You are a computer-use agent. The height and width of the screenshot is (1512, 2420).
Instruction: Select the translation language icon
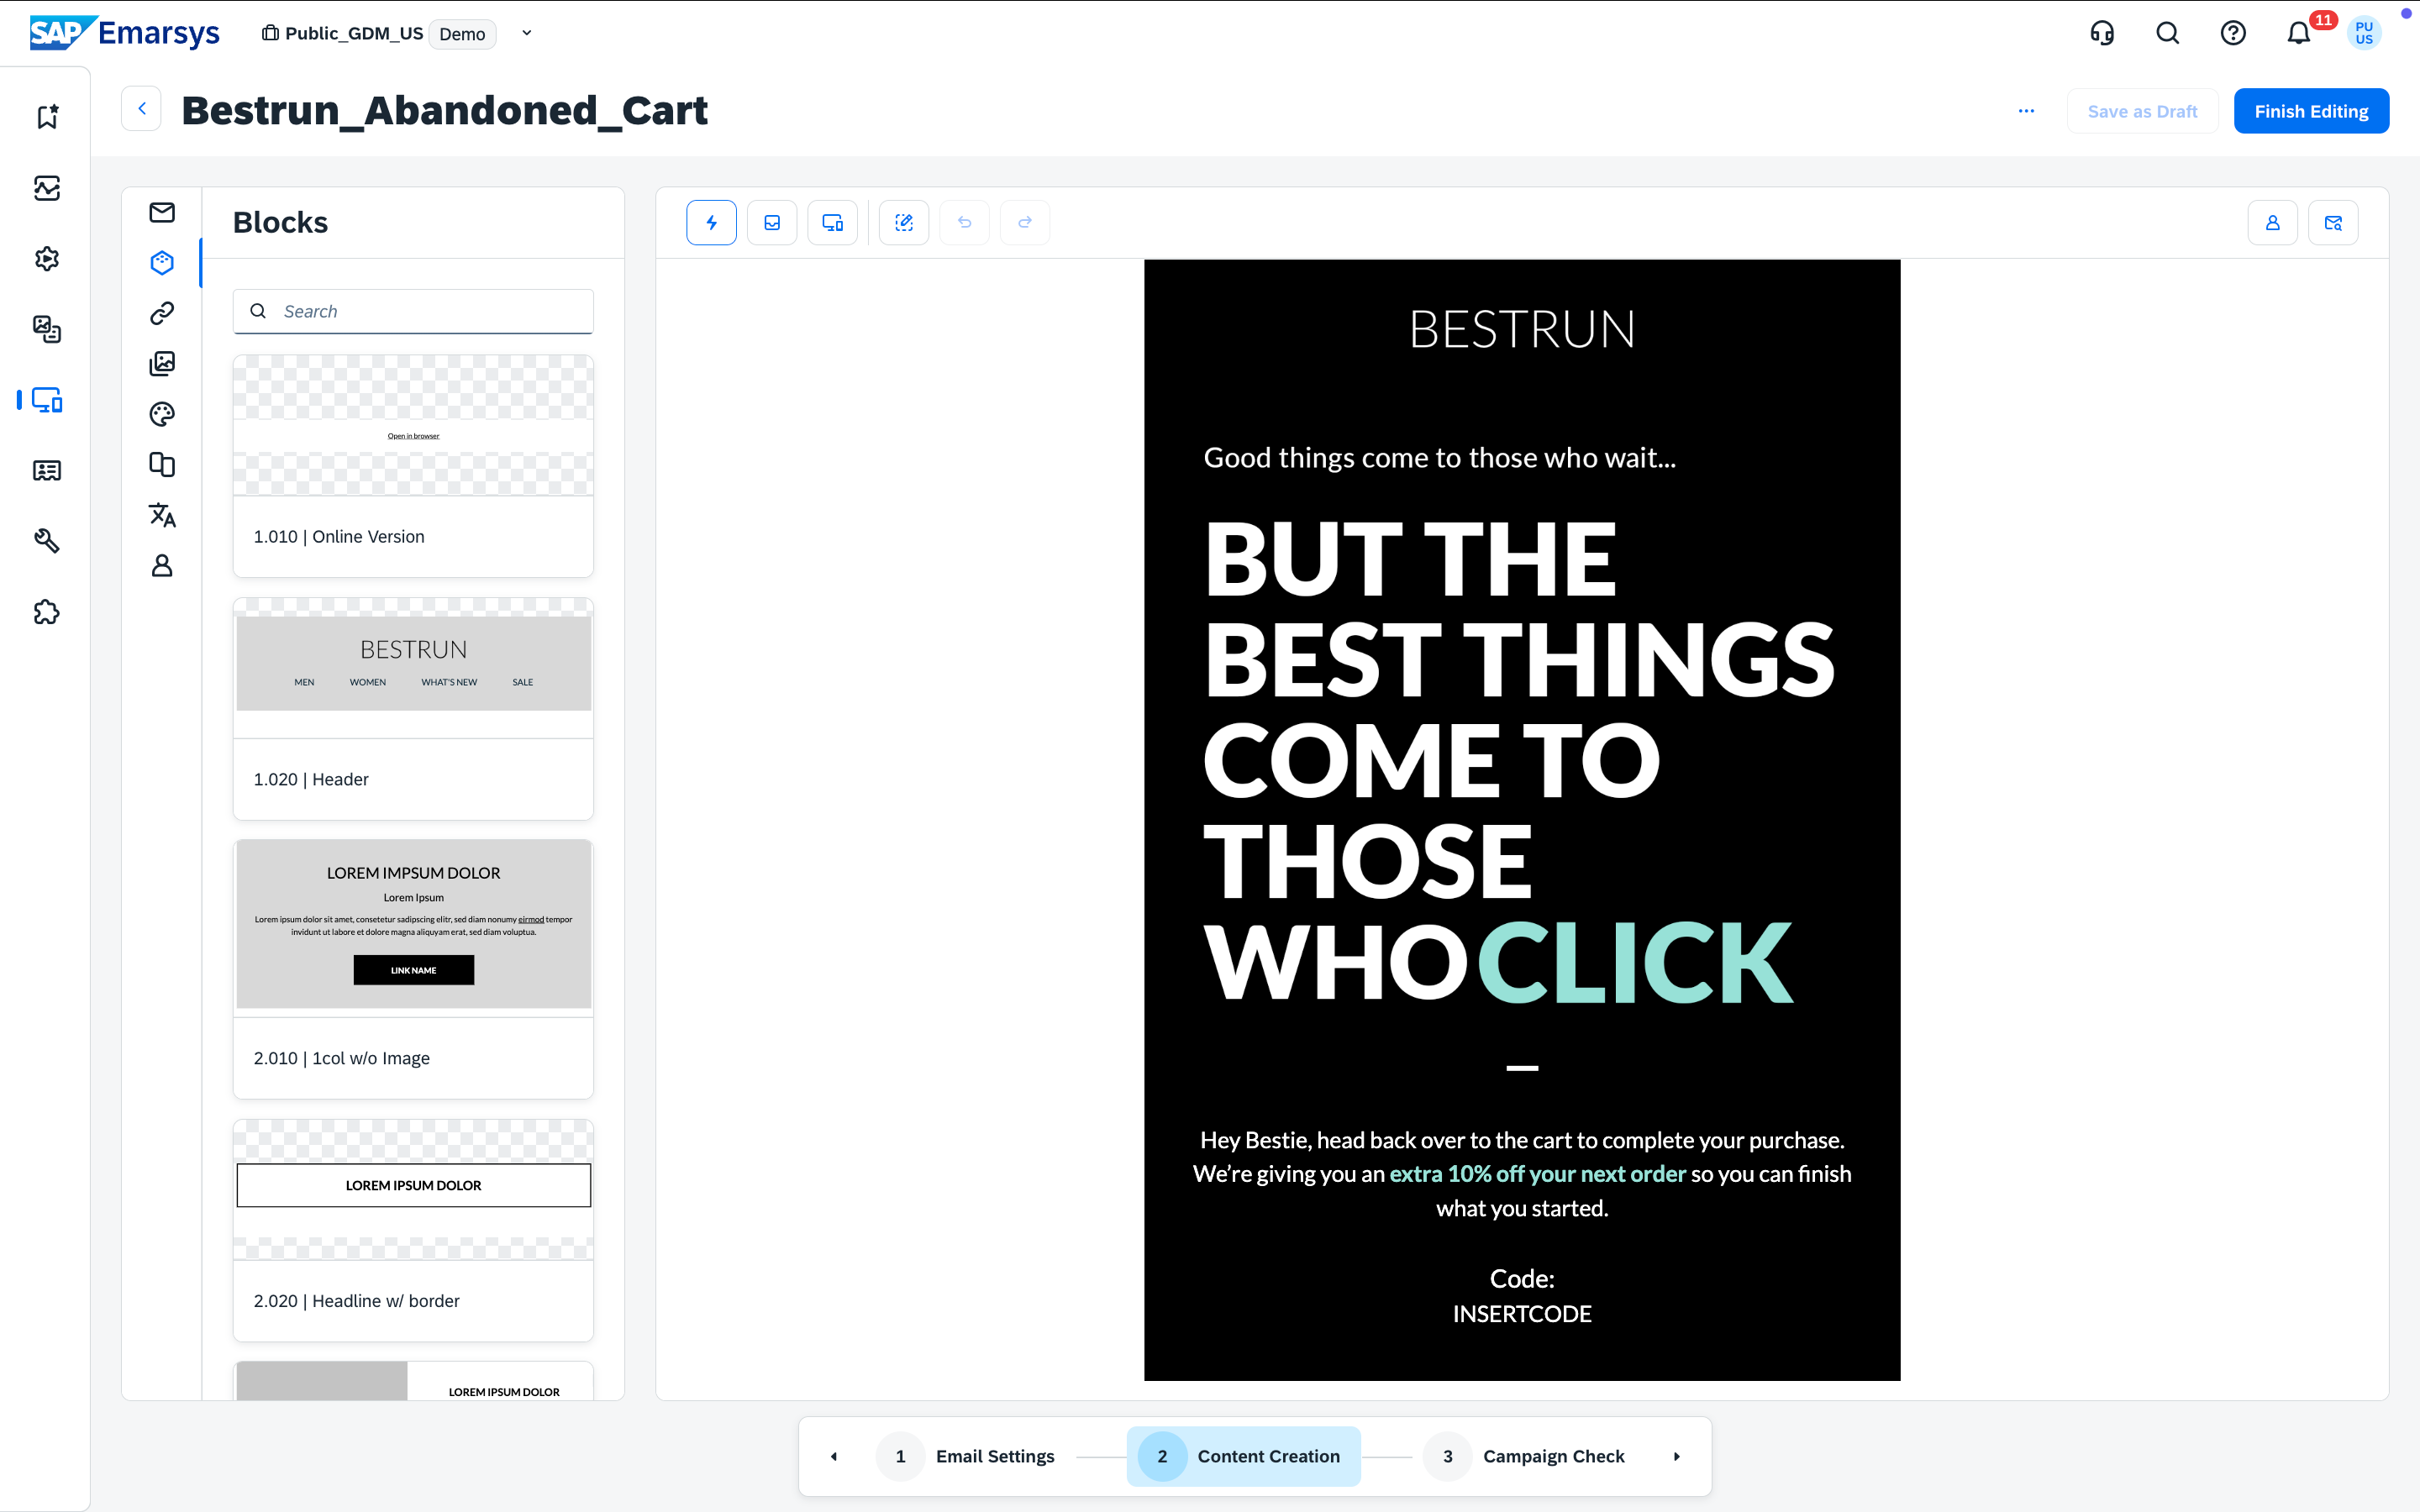click(x=162, y=515)
